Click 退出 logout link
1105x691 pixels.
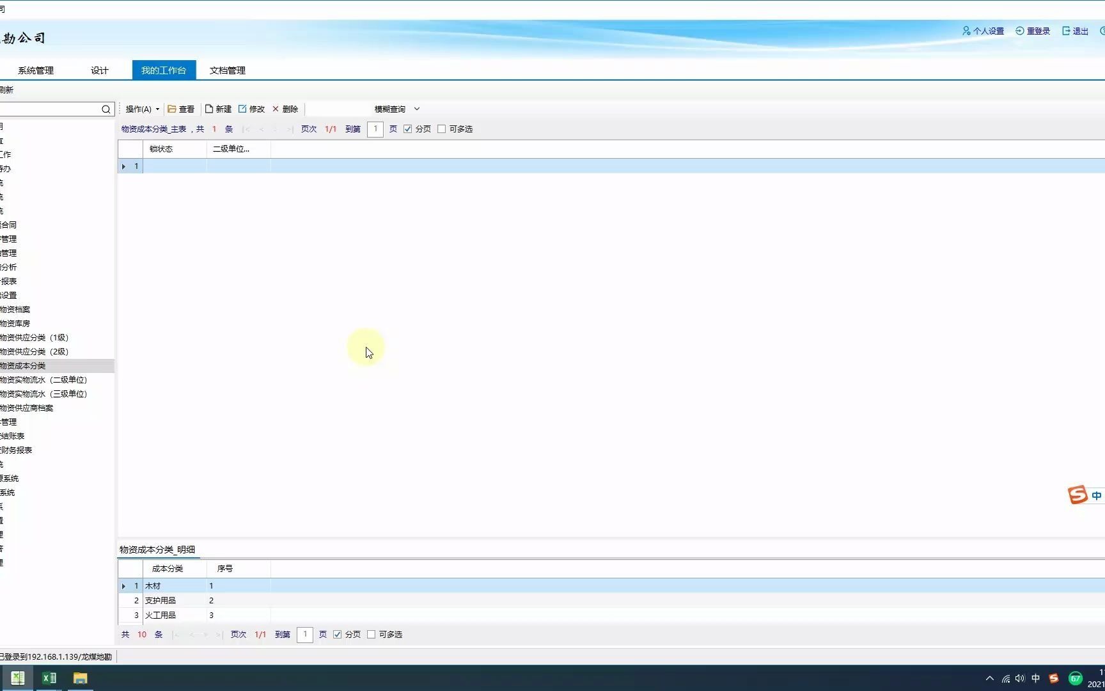click(1075, 31)
